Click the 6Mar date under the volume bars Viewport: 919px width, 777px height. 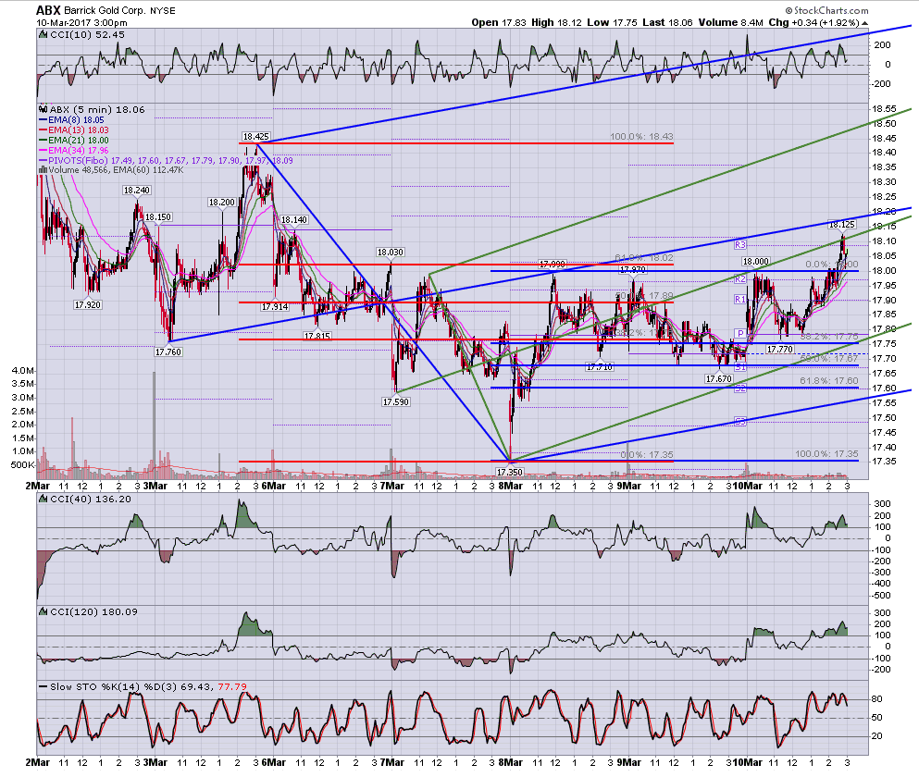coord(273,486)
